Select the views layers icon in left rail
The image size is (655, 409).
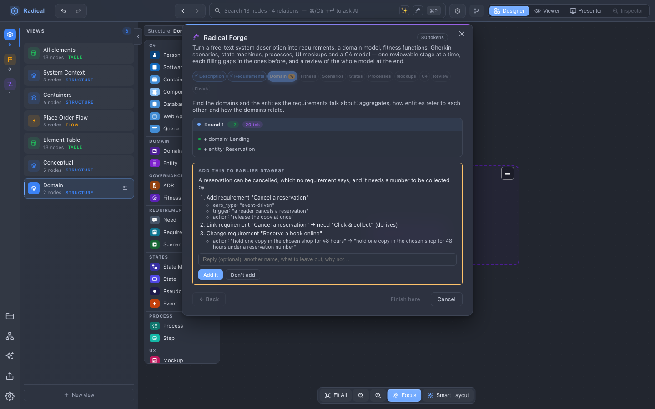[10, 35]
